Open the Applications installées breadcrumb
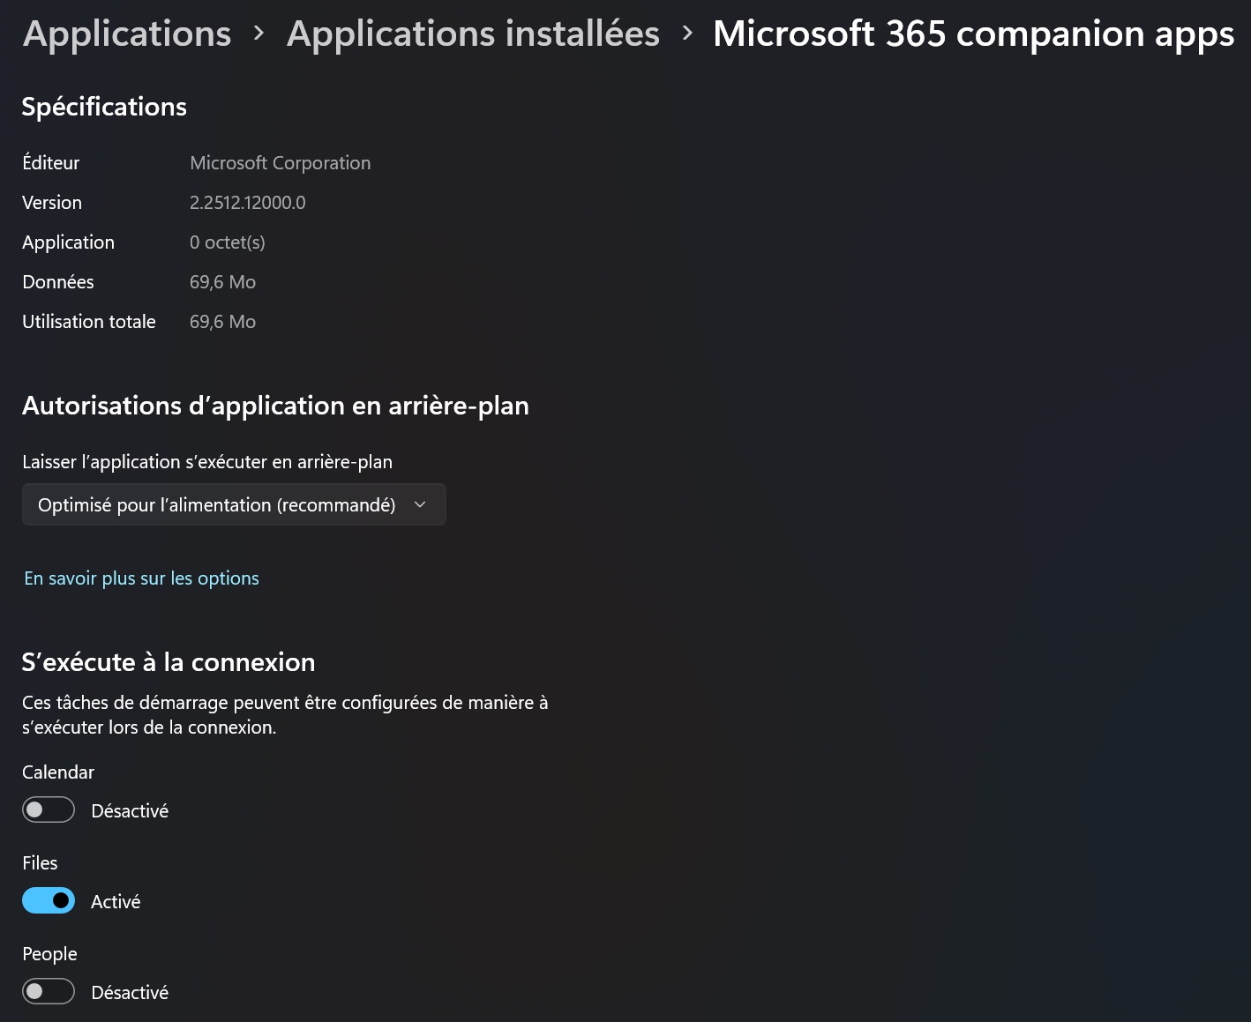 tap(473, 34)
